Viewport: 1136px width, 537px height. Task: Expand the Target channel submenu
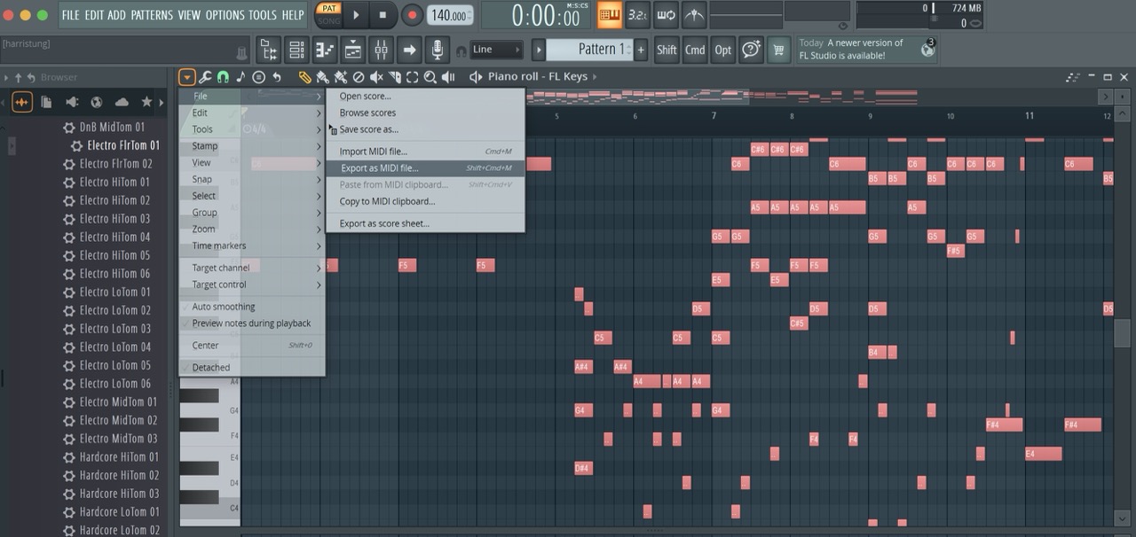coord(252,268)
